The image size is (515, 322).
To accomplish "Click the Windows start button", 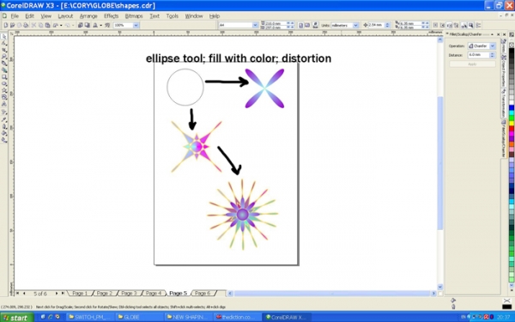I will [x=17, y=318].
